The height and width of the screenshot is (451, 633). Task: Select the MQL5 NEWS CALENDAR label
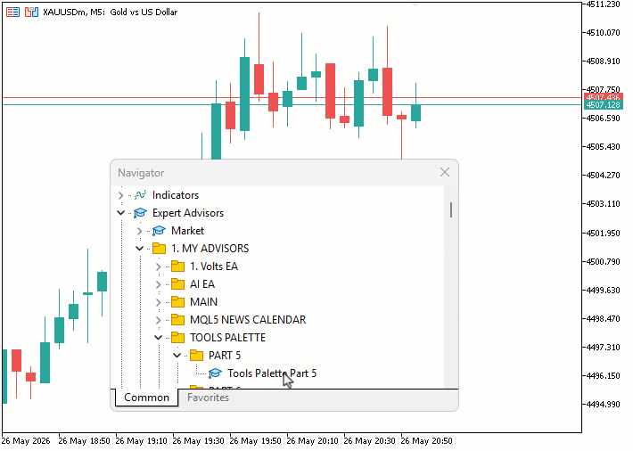point(248,319)
